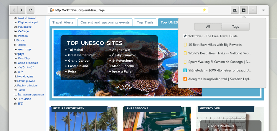Click the site security icon in address bar

(52, 10)
